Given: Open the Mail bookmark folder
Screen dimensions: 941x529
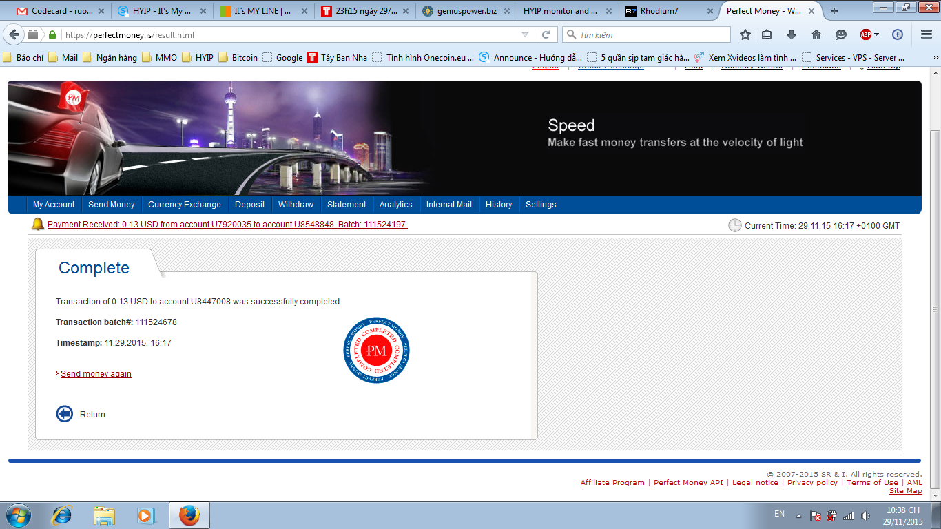Looking at the screenshot, I should click(x=63, y=58).
